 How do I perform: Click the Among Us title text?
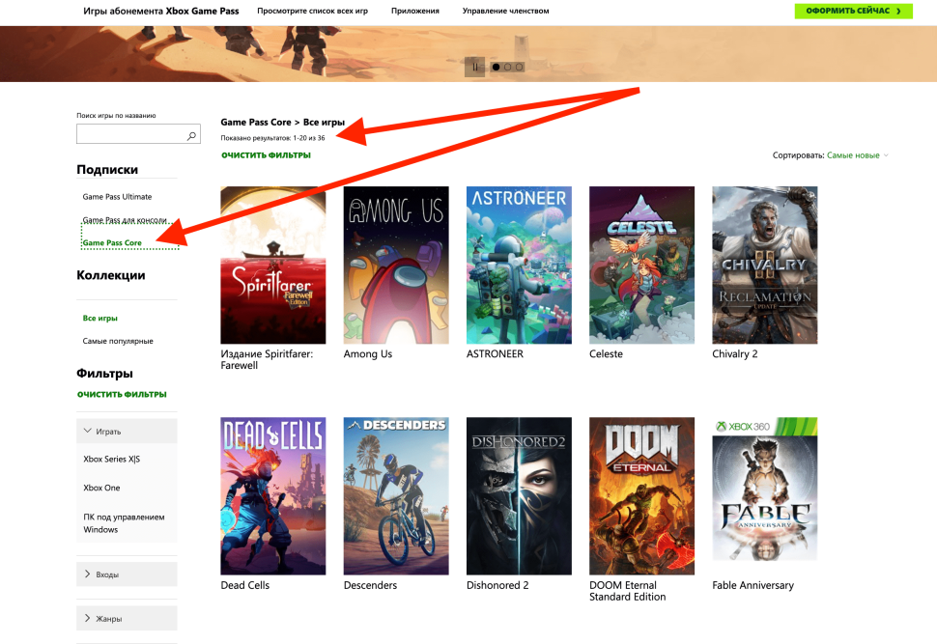(367, 353)
